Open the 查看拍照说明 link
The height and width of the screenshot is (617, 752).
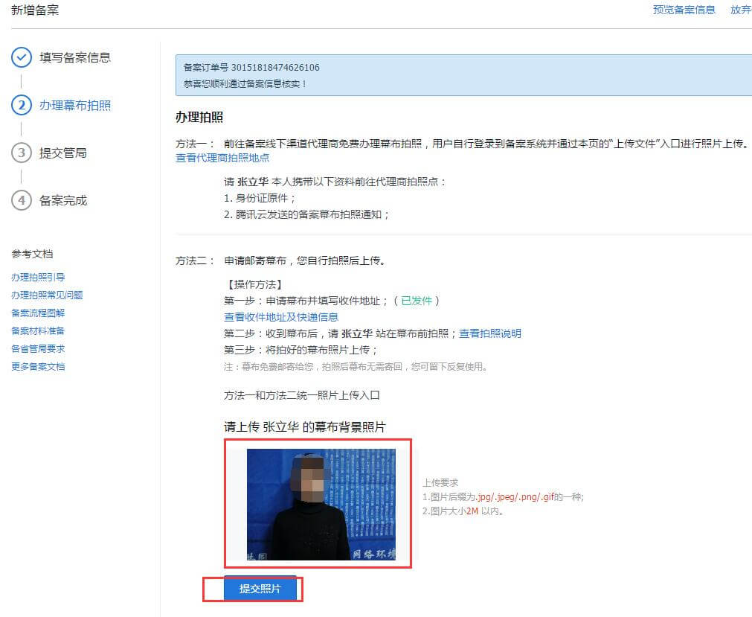tap(489, 333)
